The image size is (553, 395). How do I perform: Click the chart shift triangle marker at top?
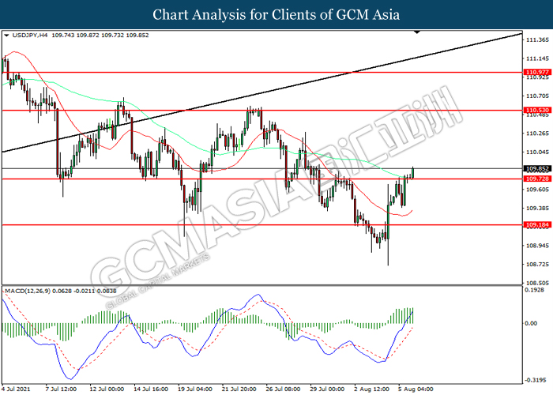coord(417,32)
